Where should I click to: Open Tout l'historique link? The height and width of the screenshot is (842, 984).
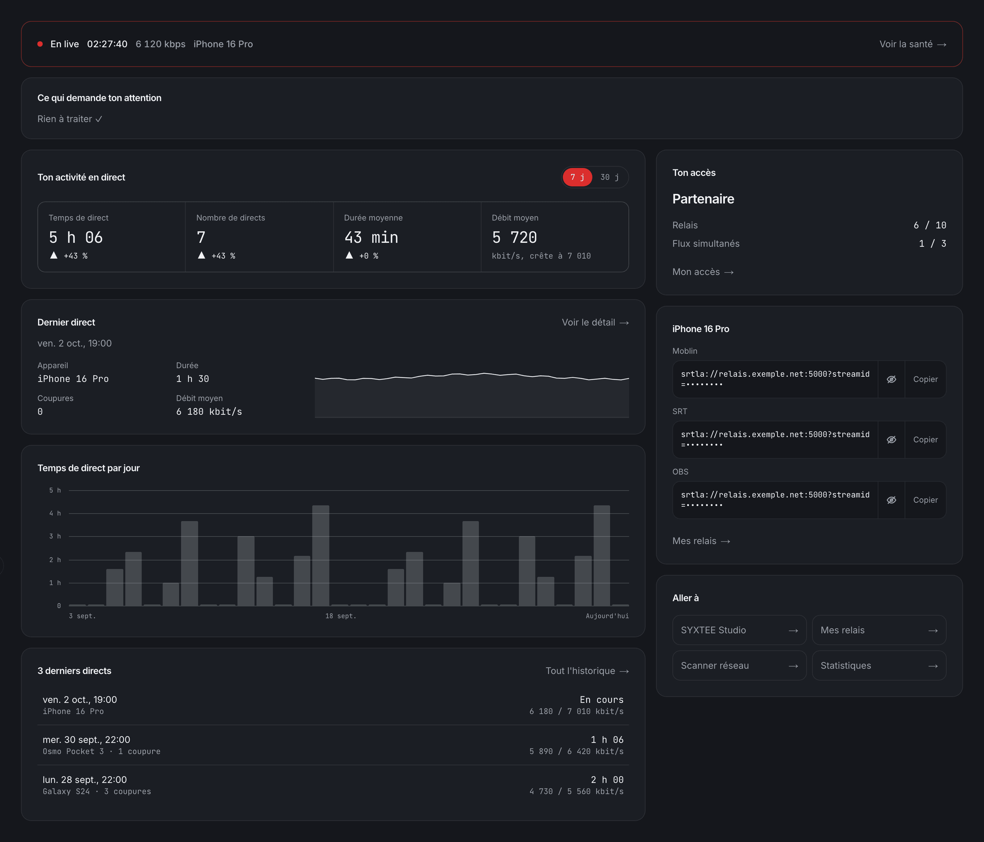pyautogui.click(x=587, y=670)
